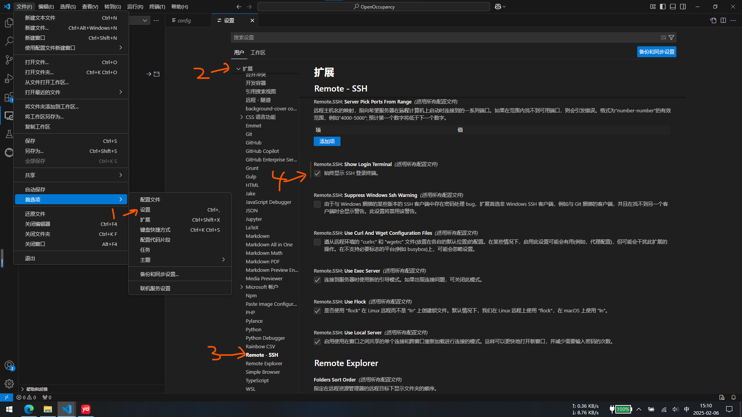This screenshot has height=417, width=742.
Task: Expand Microsoft 帐户 tree item
Action: click(242, 287)
